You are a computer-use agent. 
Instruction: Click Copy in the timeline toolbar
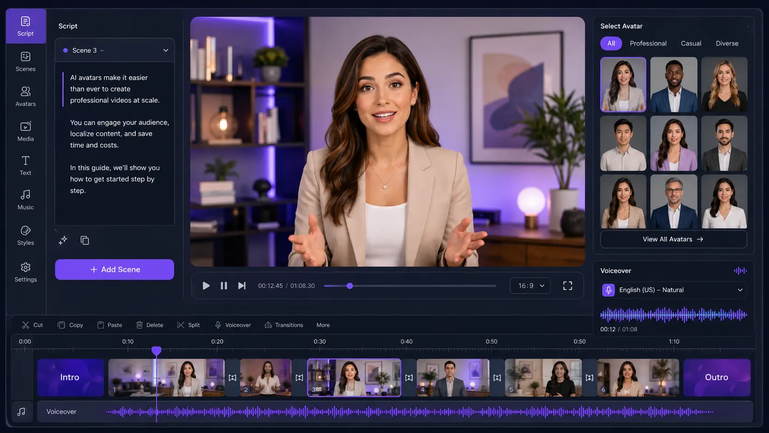coord(70,325)
